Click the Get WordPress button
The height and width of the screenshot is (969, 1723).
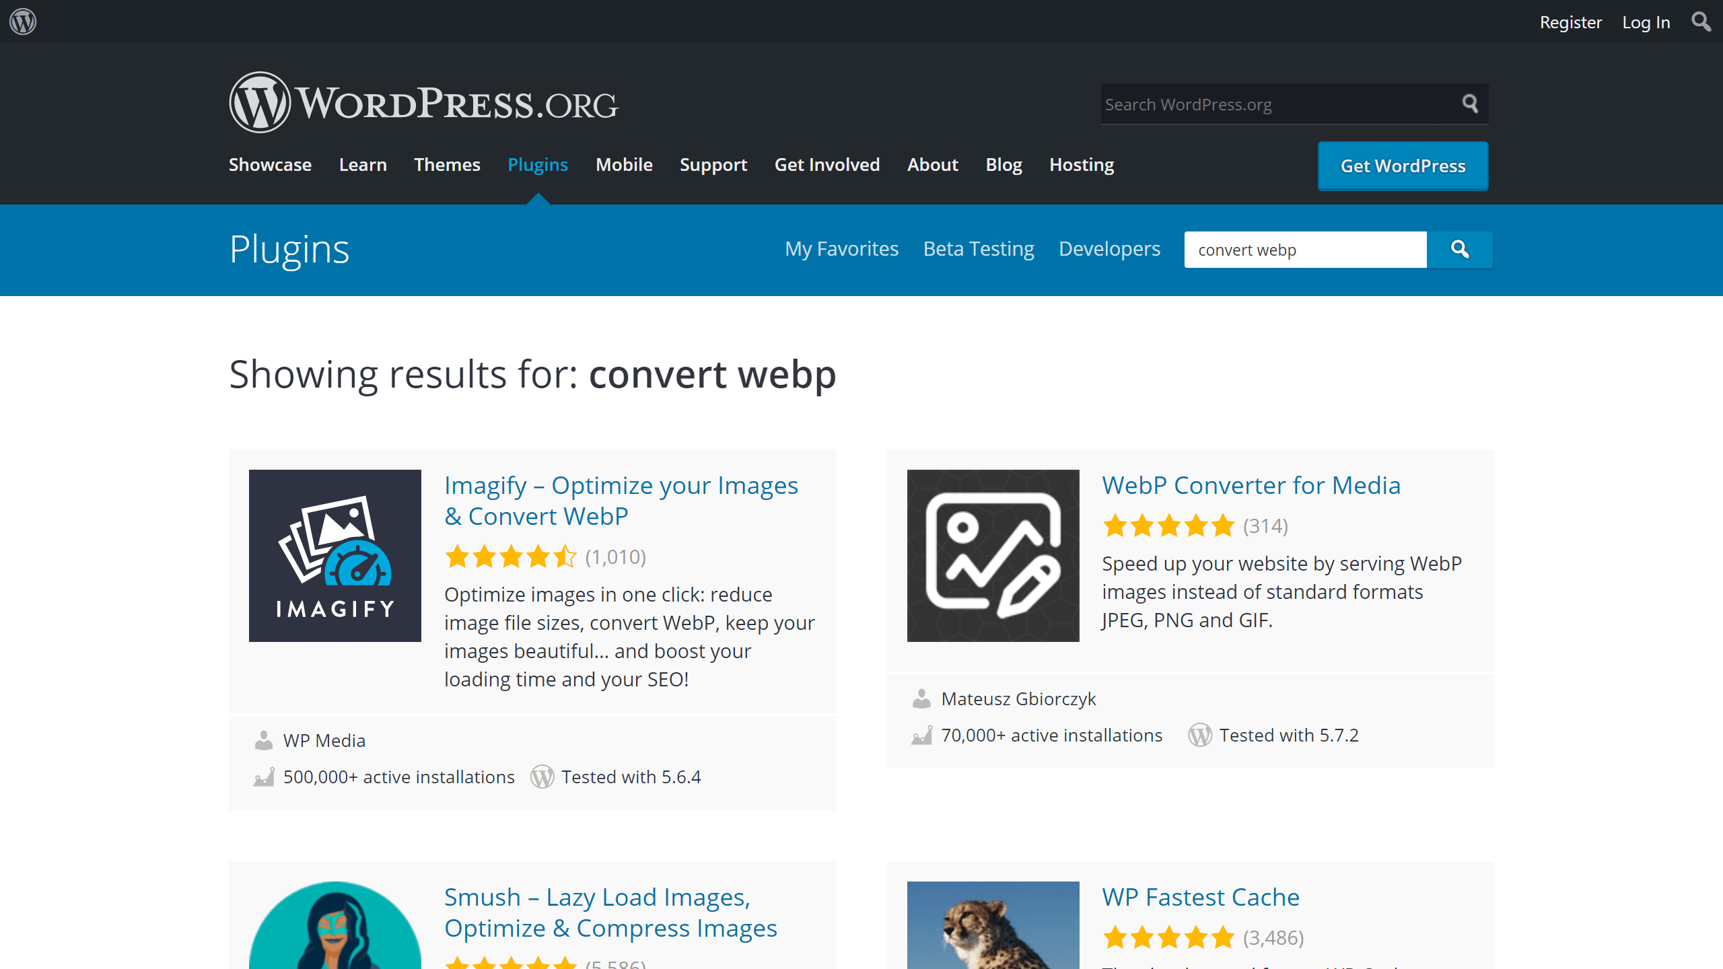[1403, 166]
